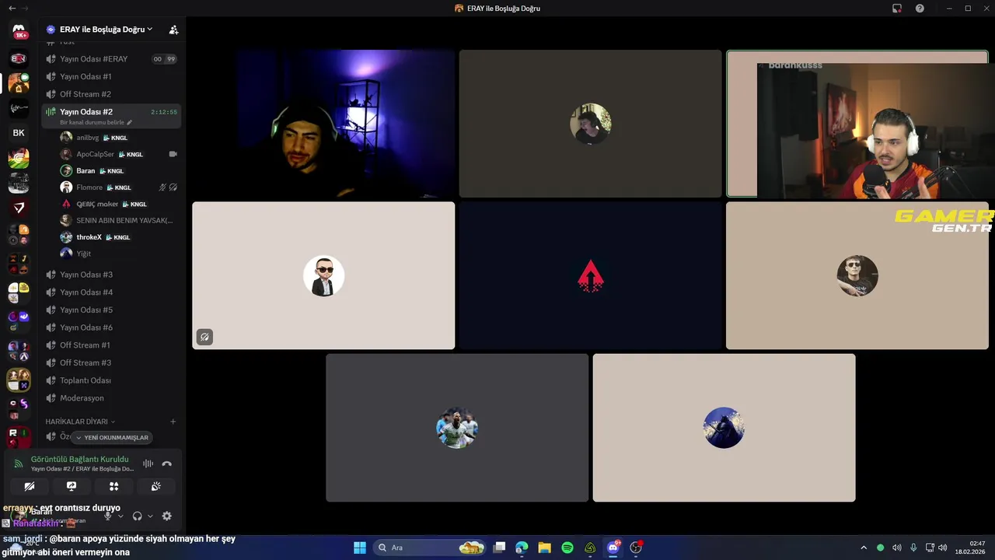Open activities launcher button
The height and width of the screenshot is (560, 995).
(x=113, y=486)
